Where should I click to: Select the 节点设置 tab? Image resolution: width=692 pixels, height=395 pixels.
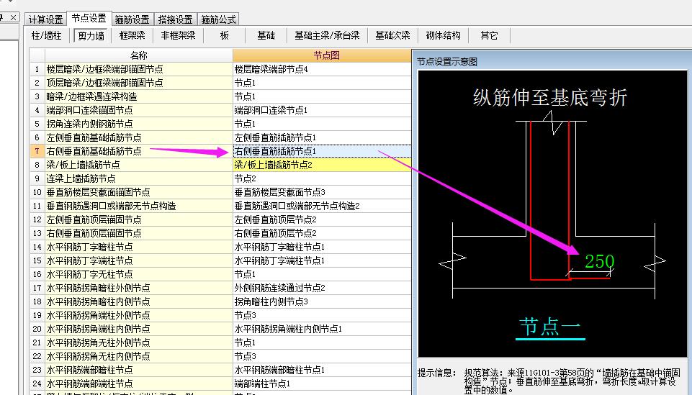[89, 18]
